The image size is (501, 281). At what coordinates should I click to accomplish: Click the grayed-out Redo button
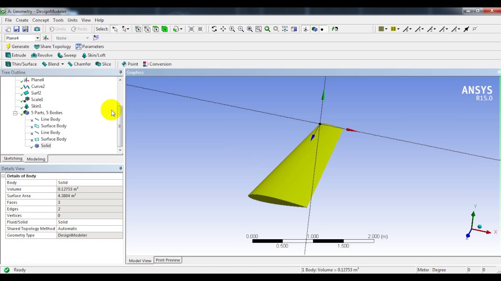click(x=79, y=29)
